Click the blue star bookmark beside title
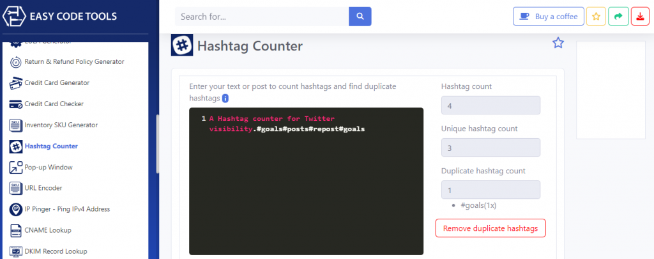Viewport: 654px width, 259px height. (558, 43)
